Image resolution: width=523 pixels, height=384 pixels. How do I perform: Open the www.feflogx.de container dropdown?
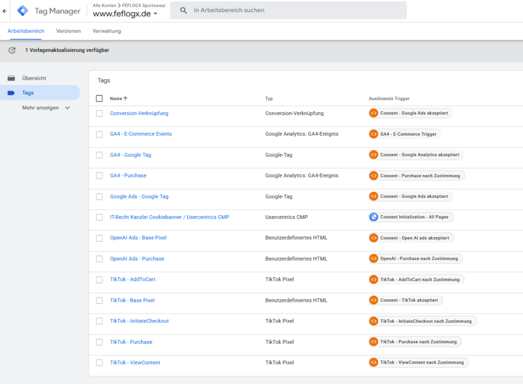125,14
